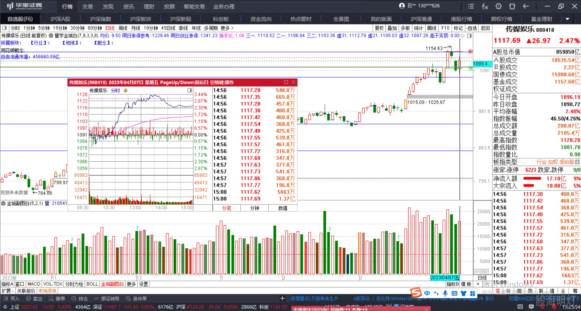Image resolution: width=581 pixels, height=311 pixels.
Task: Switch to 科创板 tab
Action: tap(221, 19)
